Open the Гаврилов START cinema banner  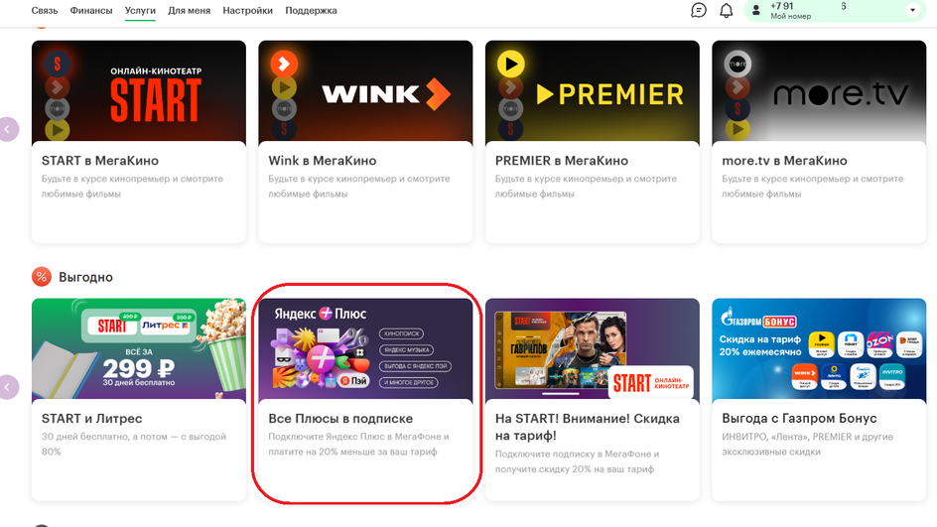pos(593,349)
